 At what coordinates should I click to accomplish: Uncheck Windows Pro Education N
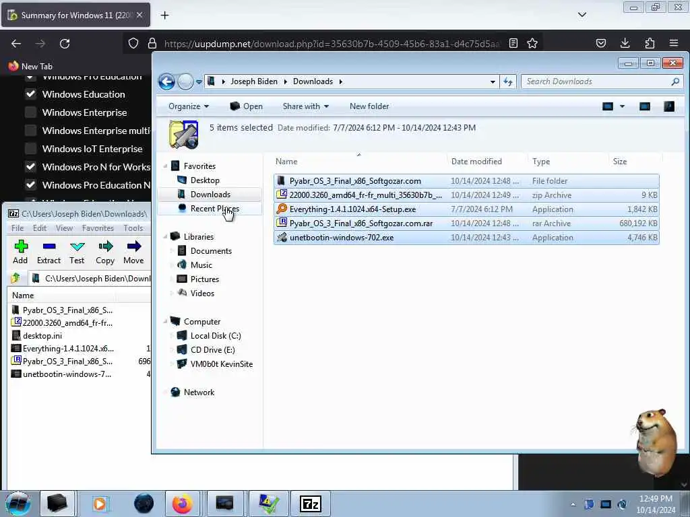pyautogui.click(x=30, y=184)
